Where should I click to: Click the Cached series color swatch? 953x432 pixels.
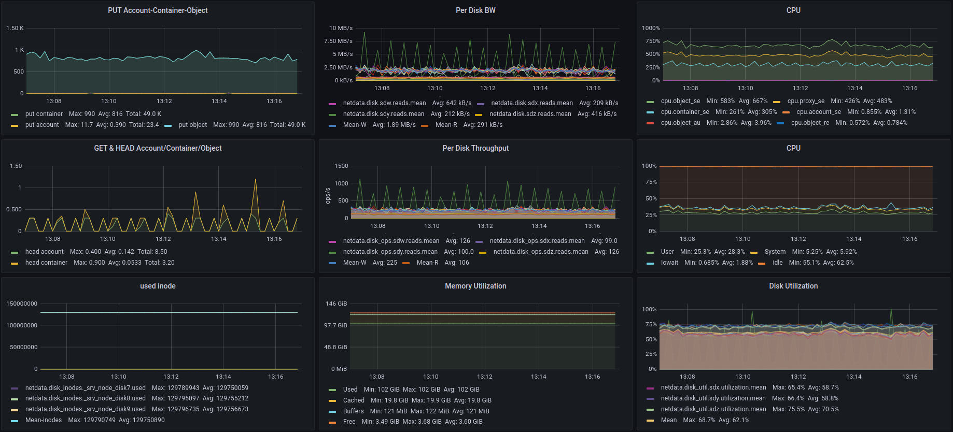click(332, 401)
